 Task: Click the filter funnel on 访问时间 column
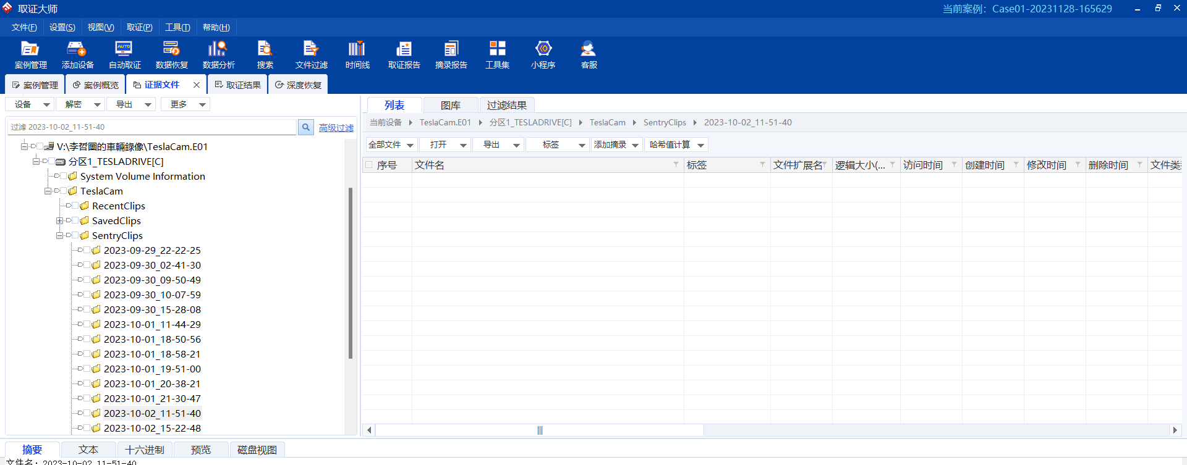point(954,164)
